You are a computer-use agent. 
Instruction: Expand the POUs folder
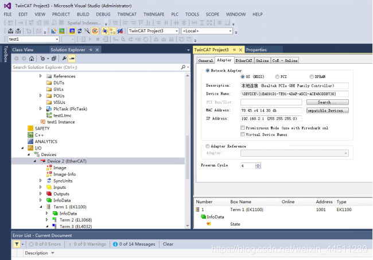40,96
